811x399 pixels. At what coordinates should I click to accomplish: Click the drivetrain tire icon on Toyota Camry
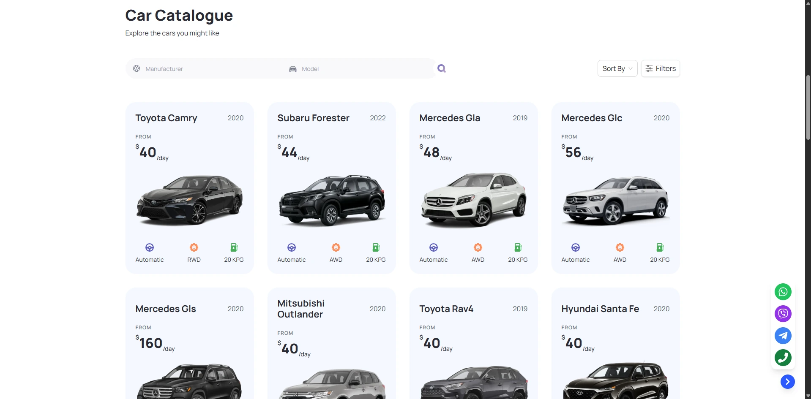[194, 247]
